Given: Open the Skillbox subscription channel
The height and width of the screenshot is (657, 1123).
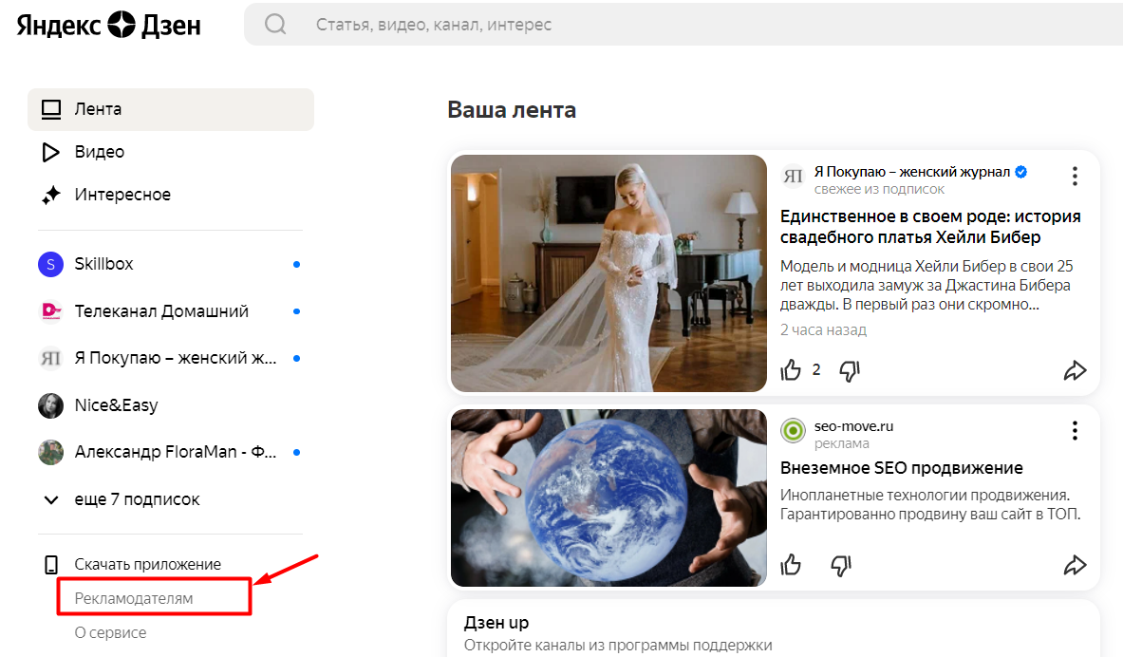Looking at the screenshot, I should coord(104,264).
